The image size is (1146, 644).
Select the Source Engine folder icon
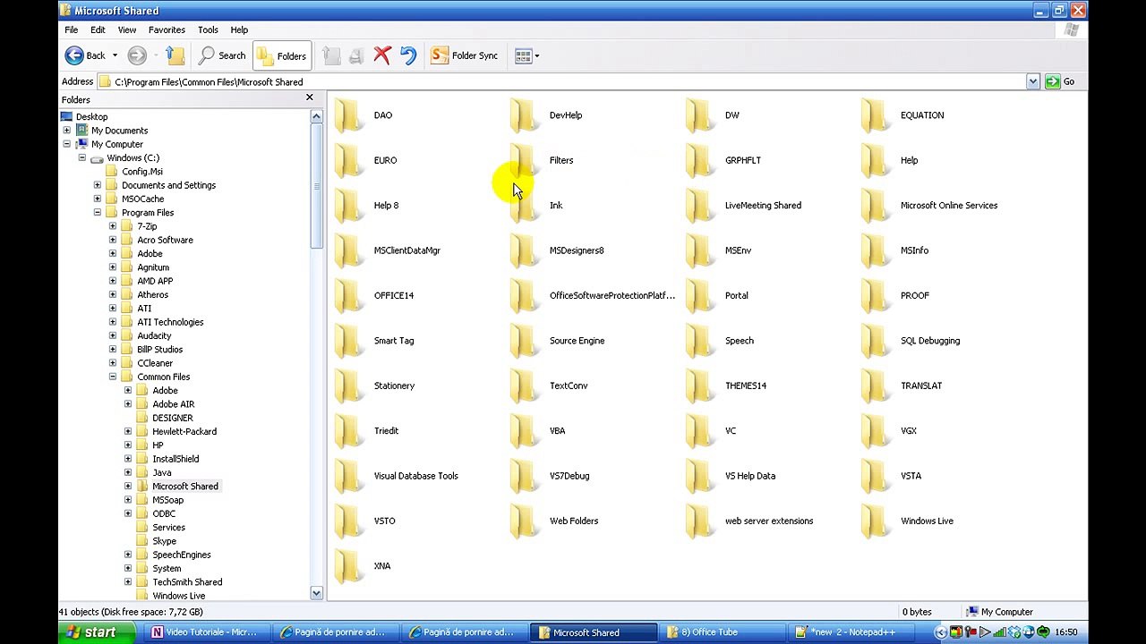[x=525, y=341]
